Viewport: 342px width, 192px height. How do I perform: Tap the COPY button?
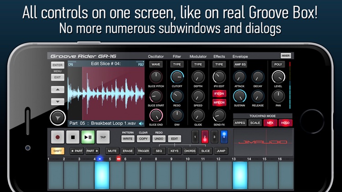(x=143, y=139)
